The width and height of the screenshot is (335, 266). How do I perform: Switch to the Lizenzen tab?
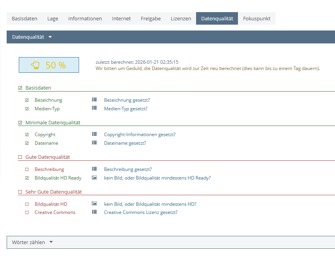181,18
